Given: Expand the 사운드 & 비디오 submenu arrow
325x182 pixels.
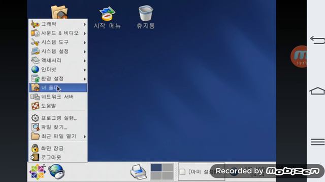Looking at the screenshot, I should tap(85, 33).
